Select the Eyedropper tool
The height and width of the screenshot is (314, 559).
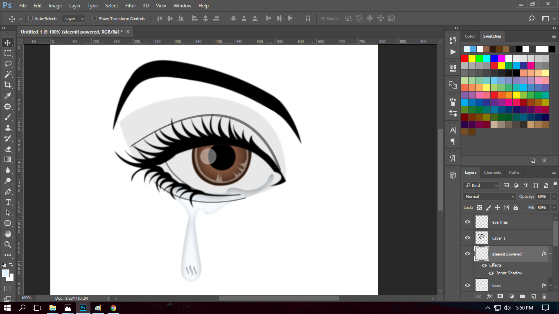coord(8,96)
